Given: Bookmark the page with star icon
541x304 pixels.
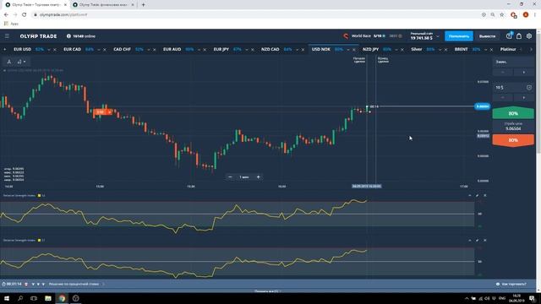Looking at the screenshot, I should tap(502, 15).
